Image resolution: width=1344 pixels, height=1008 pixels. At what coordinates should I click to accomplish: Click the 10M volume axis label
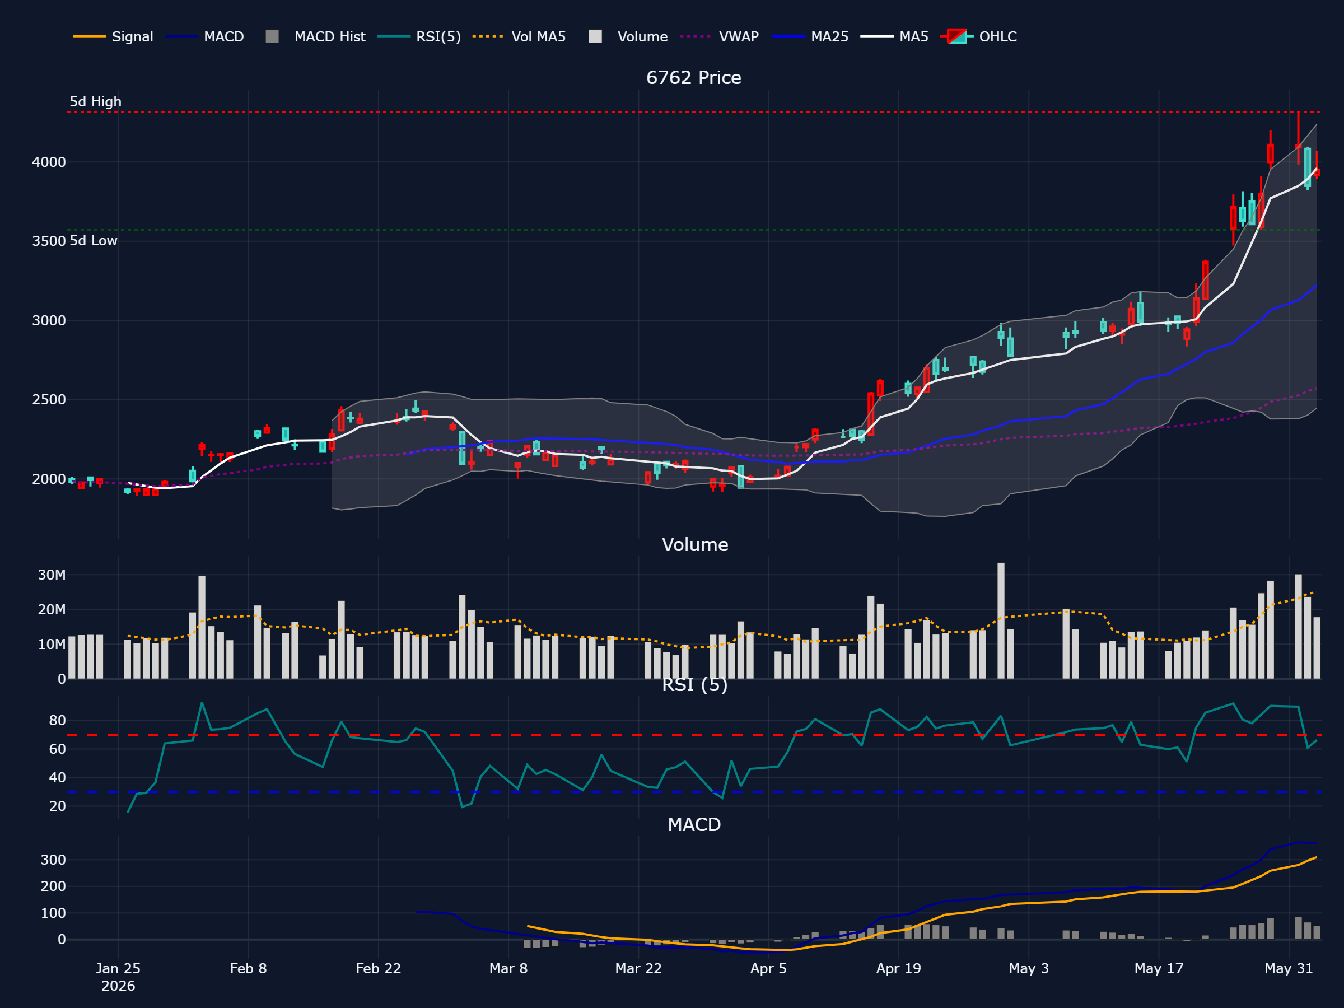(x=52, y=644)
